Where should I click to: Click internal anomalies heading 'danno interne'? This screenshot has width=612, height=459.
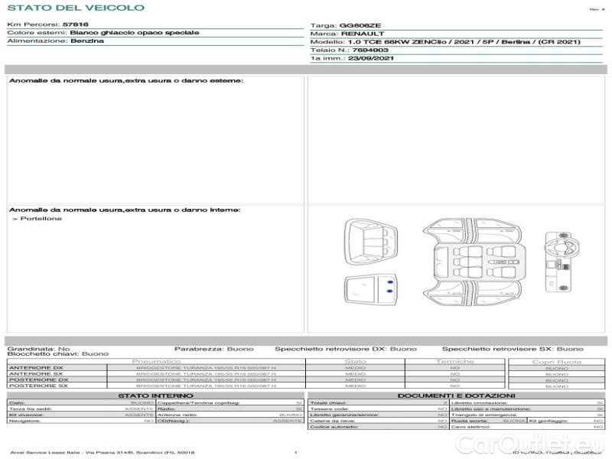click(125, 210)
